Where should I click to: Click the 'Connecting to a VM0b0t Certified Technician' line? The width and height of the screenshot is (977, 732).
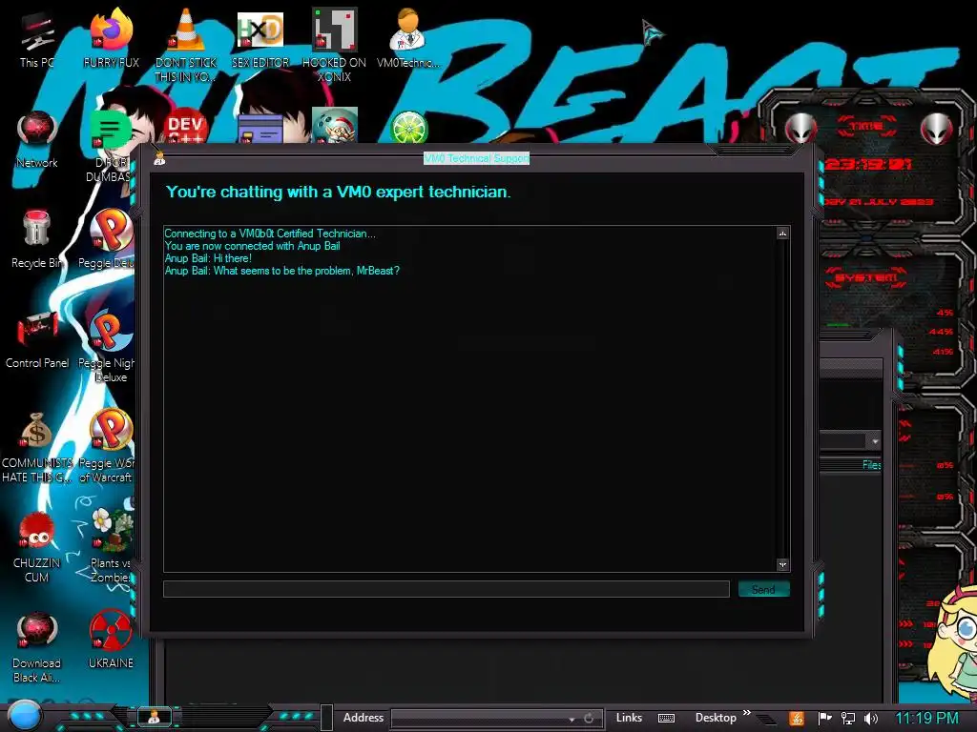tap(270, 234)
